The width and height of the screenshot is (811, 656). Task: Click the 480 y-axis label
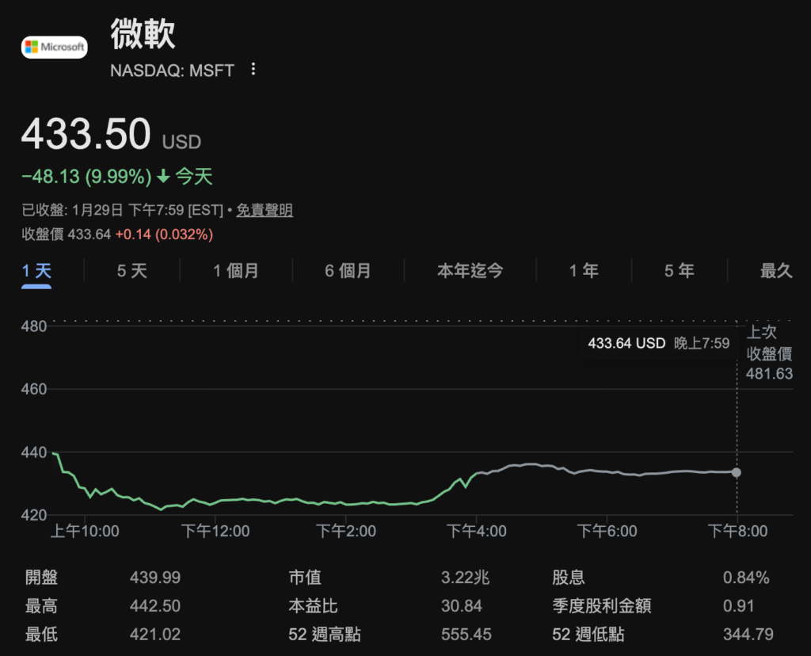(x=33, y=326)
